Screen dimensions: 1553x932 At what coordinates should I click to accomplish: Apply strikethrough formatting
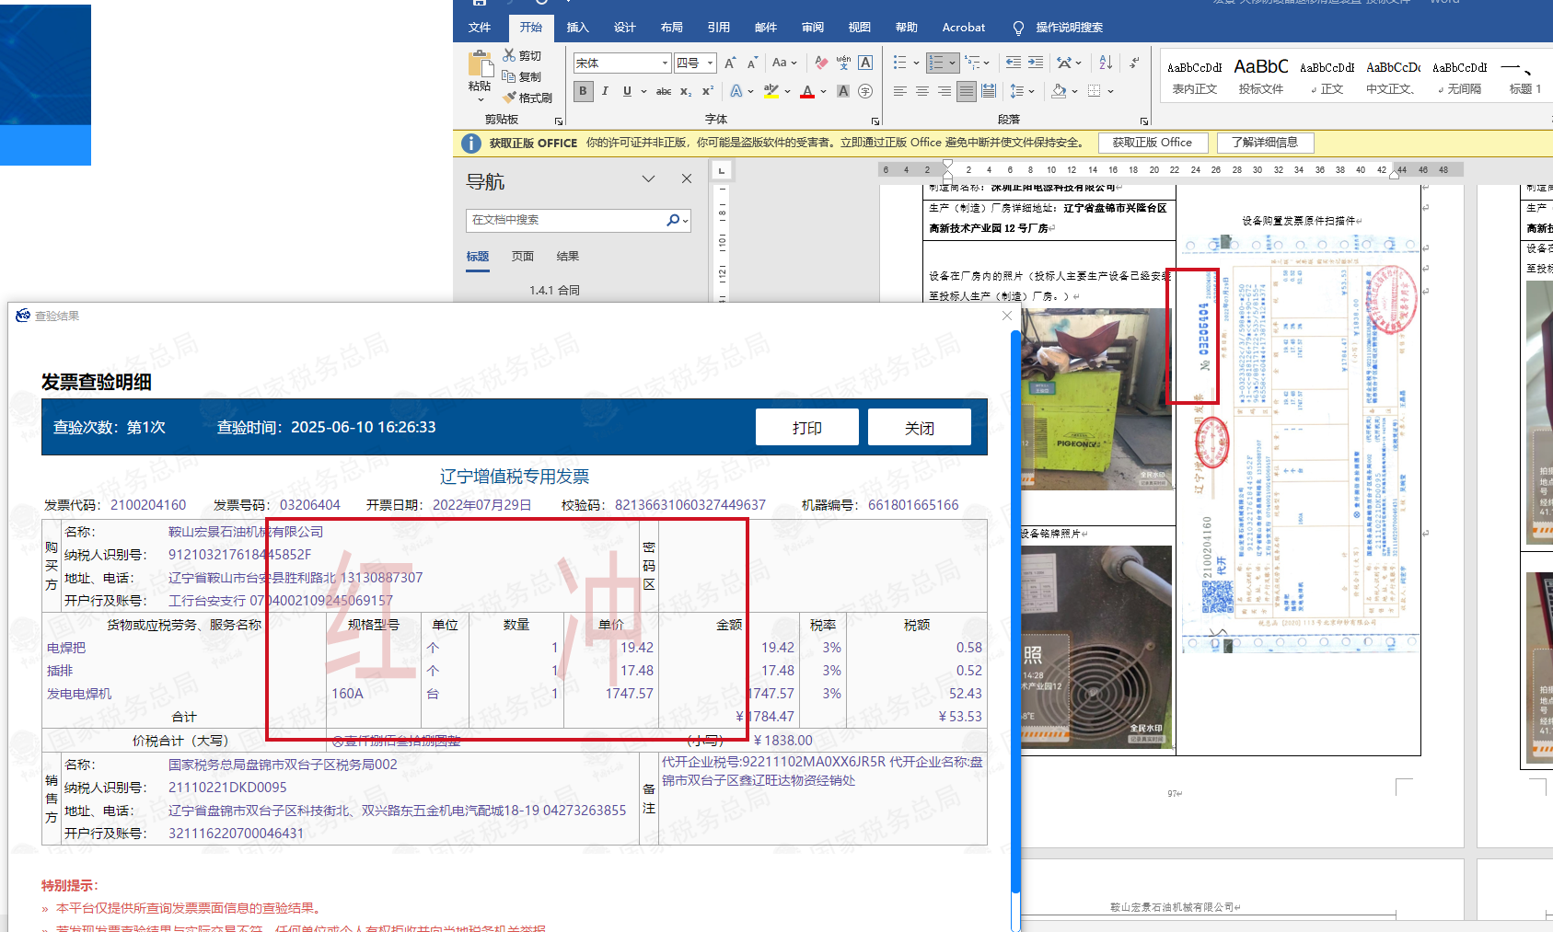(x=663, y=91)
